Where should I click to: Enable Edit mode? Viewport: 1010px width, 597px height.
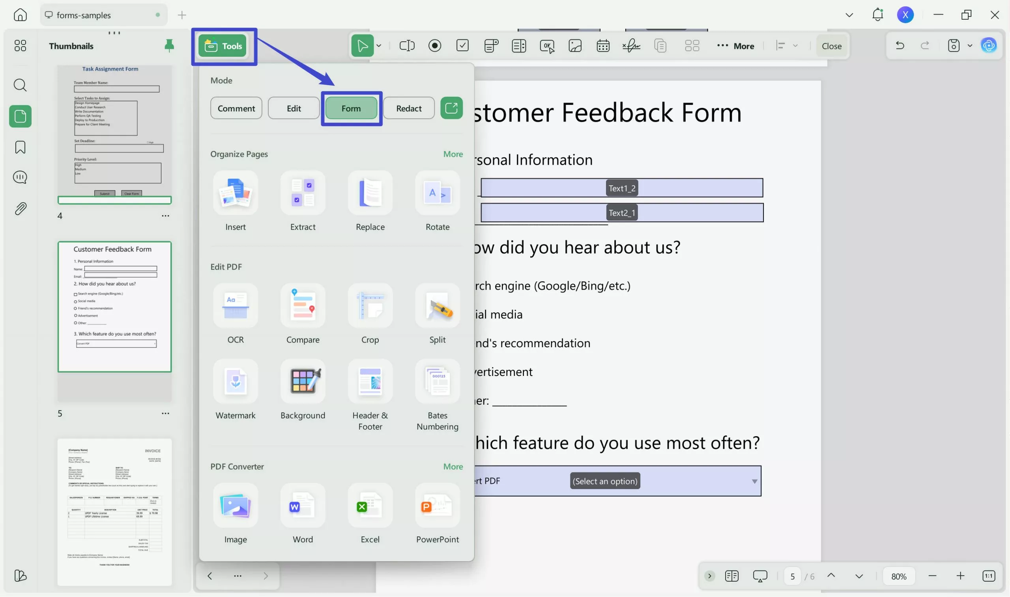click(293, 108)
